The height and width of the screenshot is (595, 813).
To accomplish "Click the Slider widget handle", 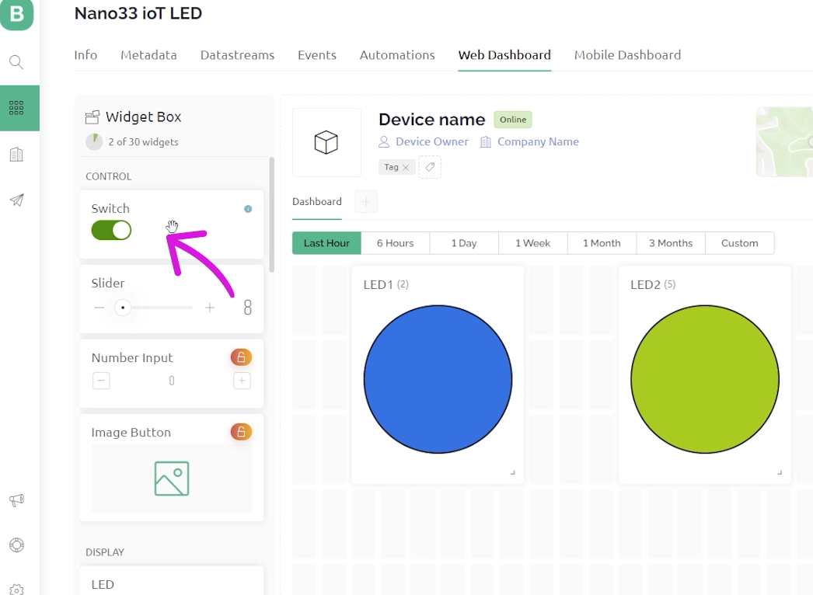I will (123, 308).
